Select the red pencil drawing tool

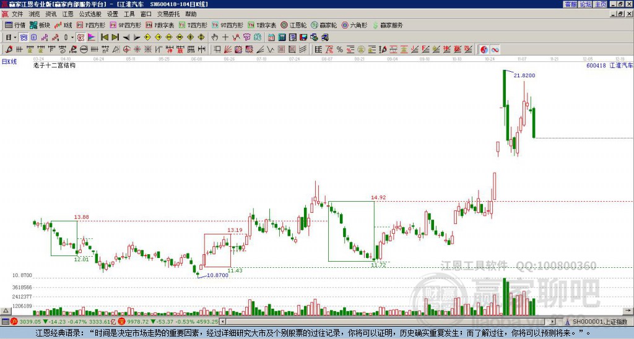coord(9,49)
